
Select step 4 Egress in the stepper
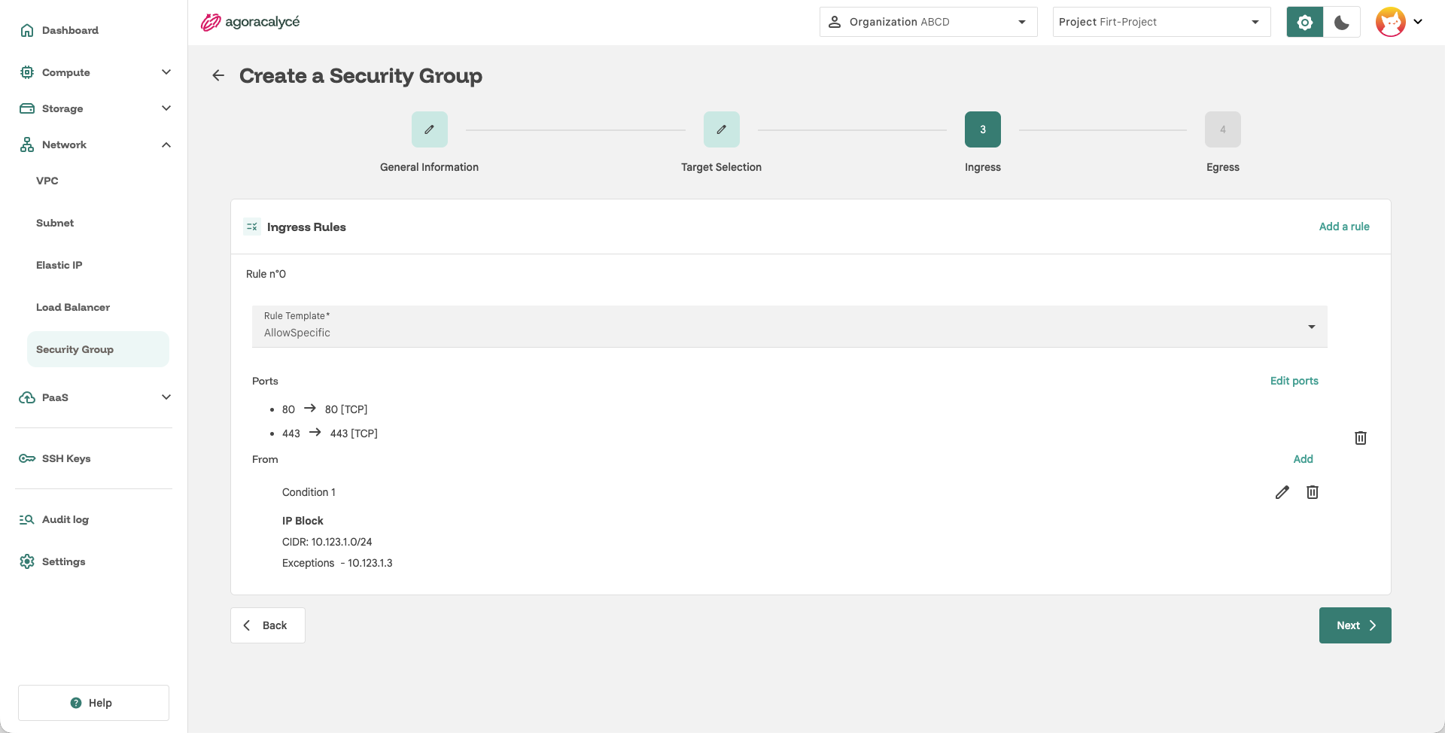coord(1223,129)
